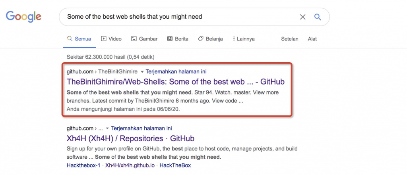Switch to the Semua tab

[x=79, y=39]
